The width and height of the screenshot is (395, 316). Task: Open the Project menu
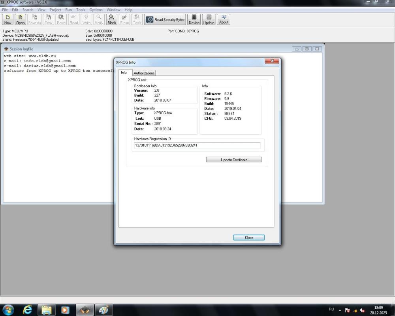[x=55, y=10]
